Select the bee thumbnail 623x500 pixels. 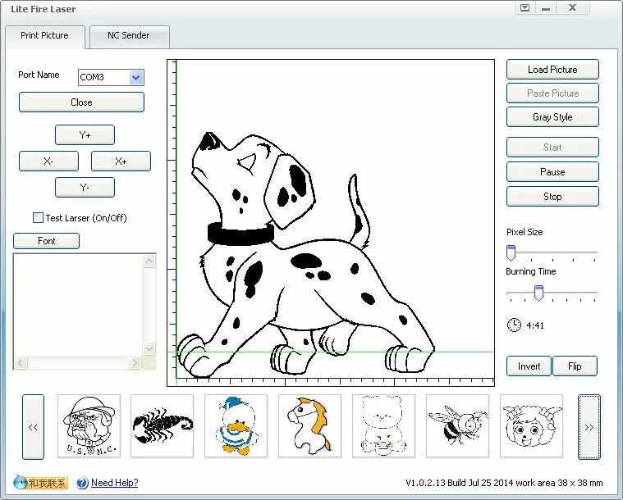click(x=458, y=425)
